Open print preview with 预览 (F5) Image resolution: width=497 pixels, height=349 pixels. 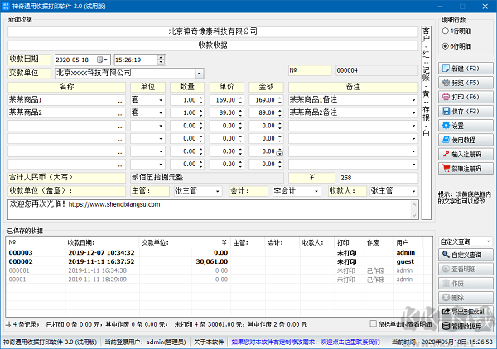coord(465,83)
